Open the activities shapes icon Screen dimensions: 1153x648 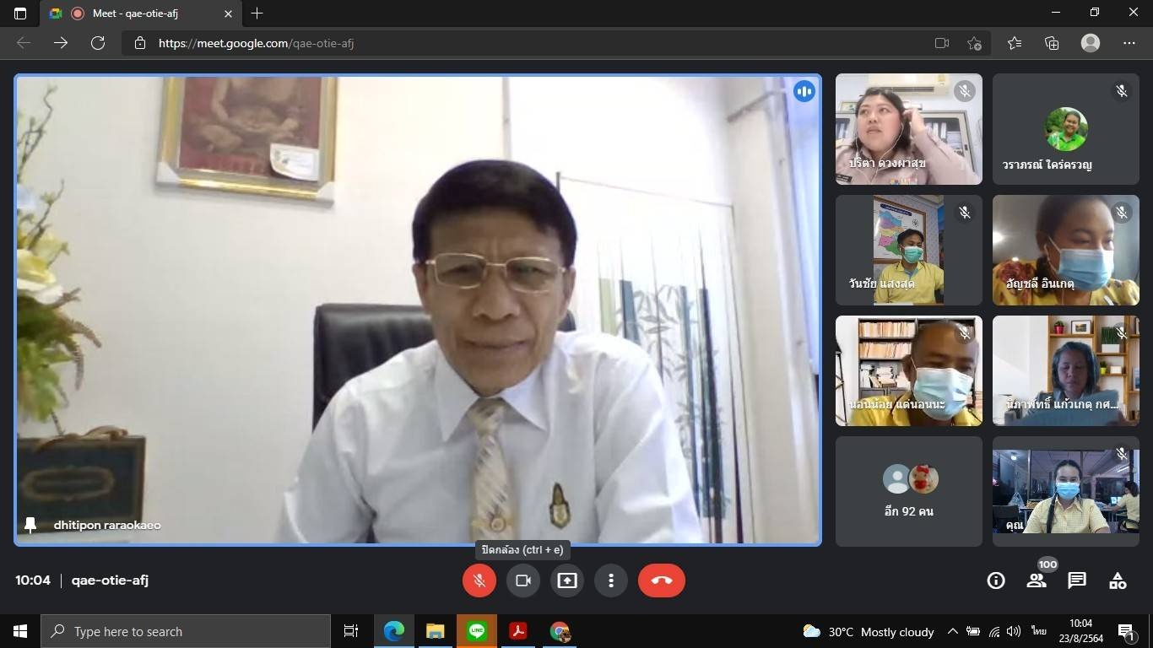[1118, 580]
